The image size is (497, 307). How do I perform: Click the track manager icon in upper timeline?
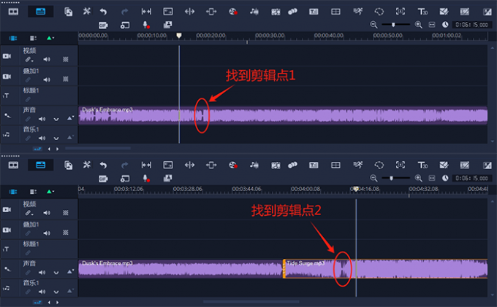[x=34, y=38]
